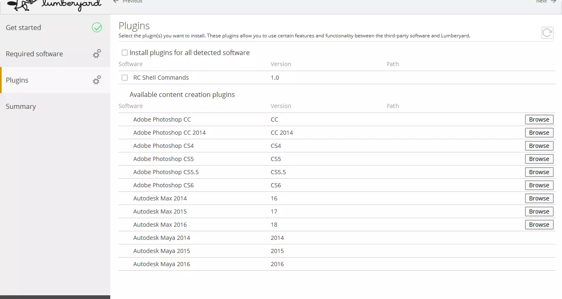Click the green checkmark beside Get started
Screen dimensions: 562x299
click(97, 28)
